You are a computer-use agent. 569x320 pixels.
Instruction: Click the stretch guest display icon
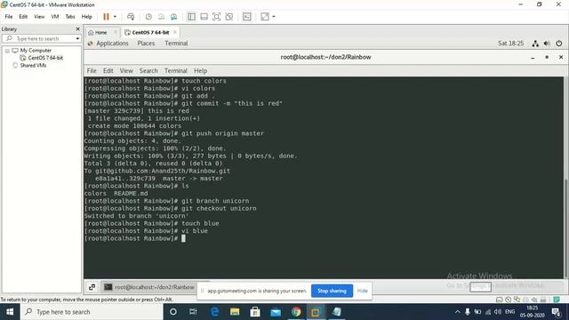click(x=265, y=17)
